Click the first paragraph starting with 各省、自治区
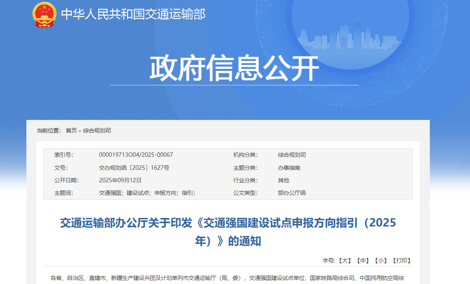The image size is (470, 284). coord(227,278)
